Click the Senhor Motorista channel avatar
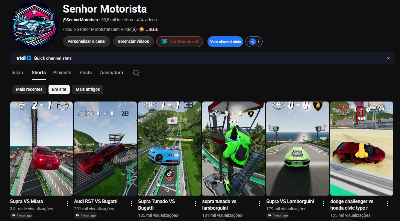 click(x=34, y=25)
